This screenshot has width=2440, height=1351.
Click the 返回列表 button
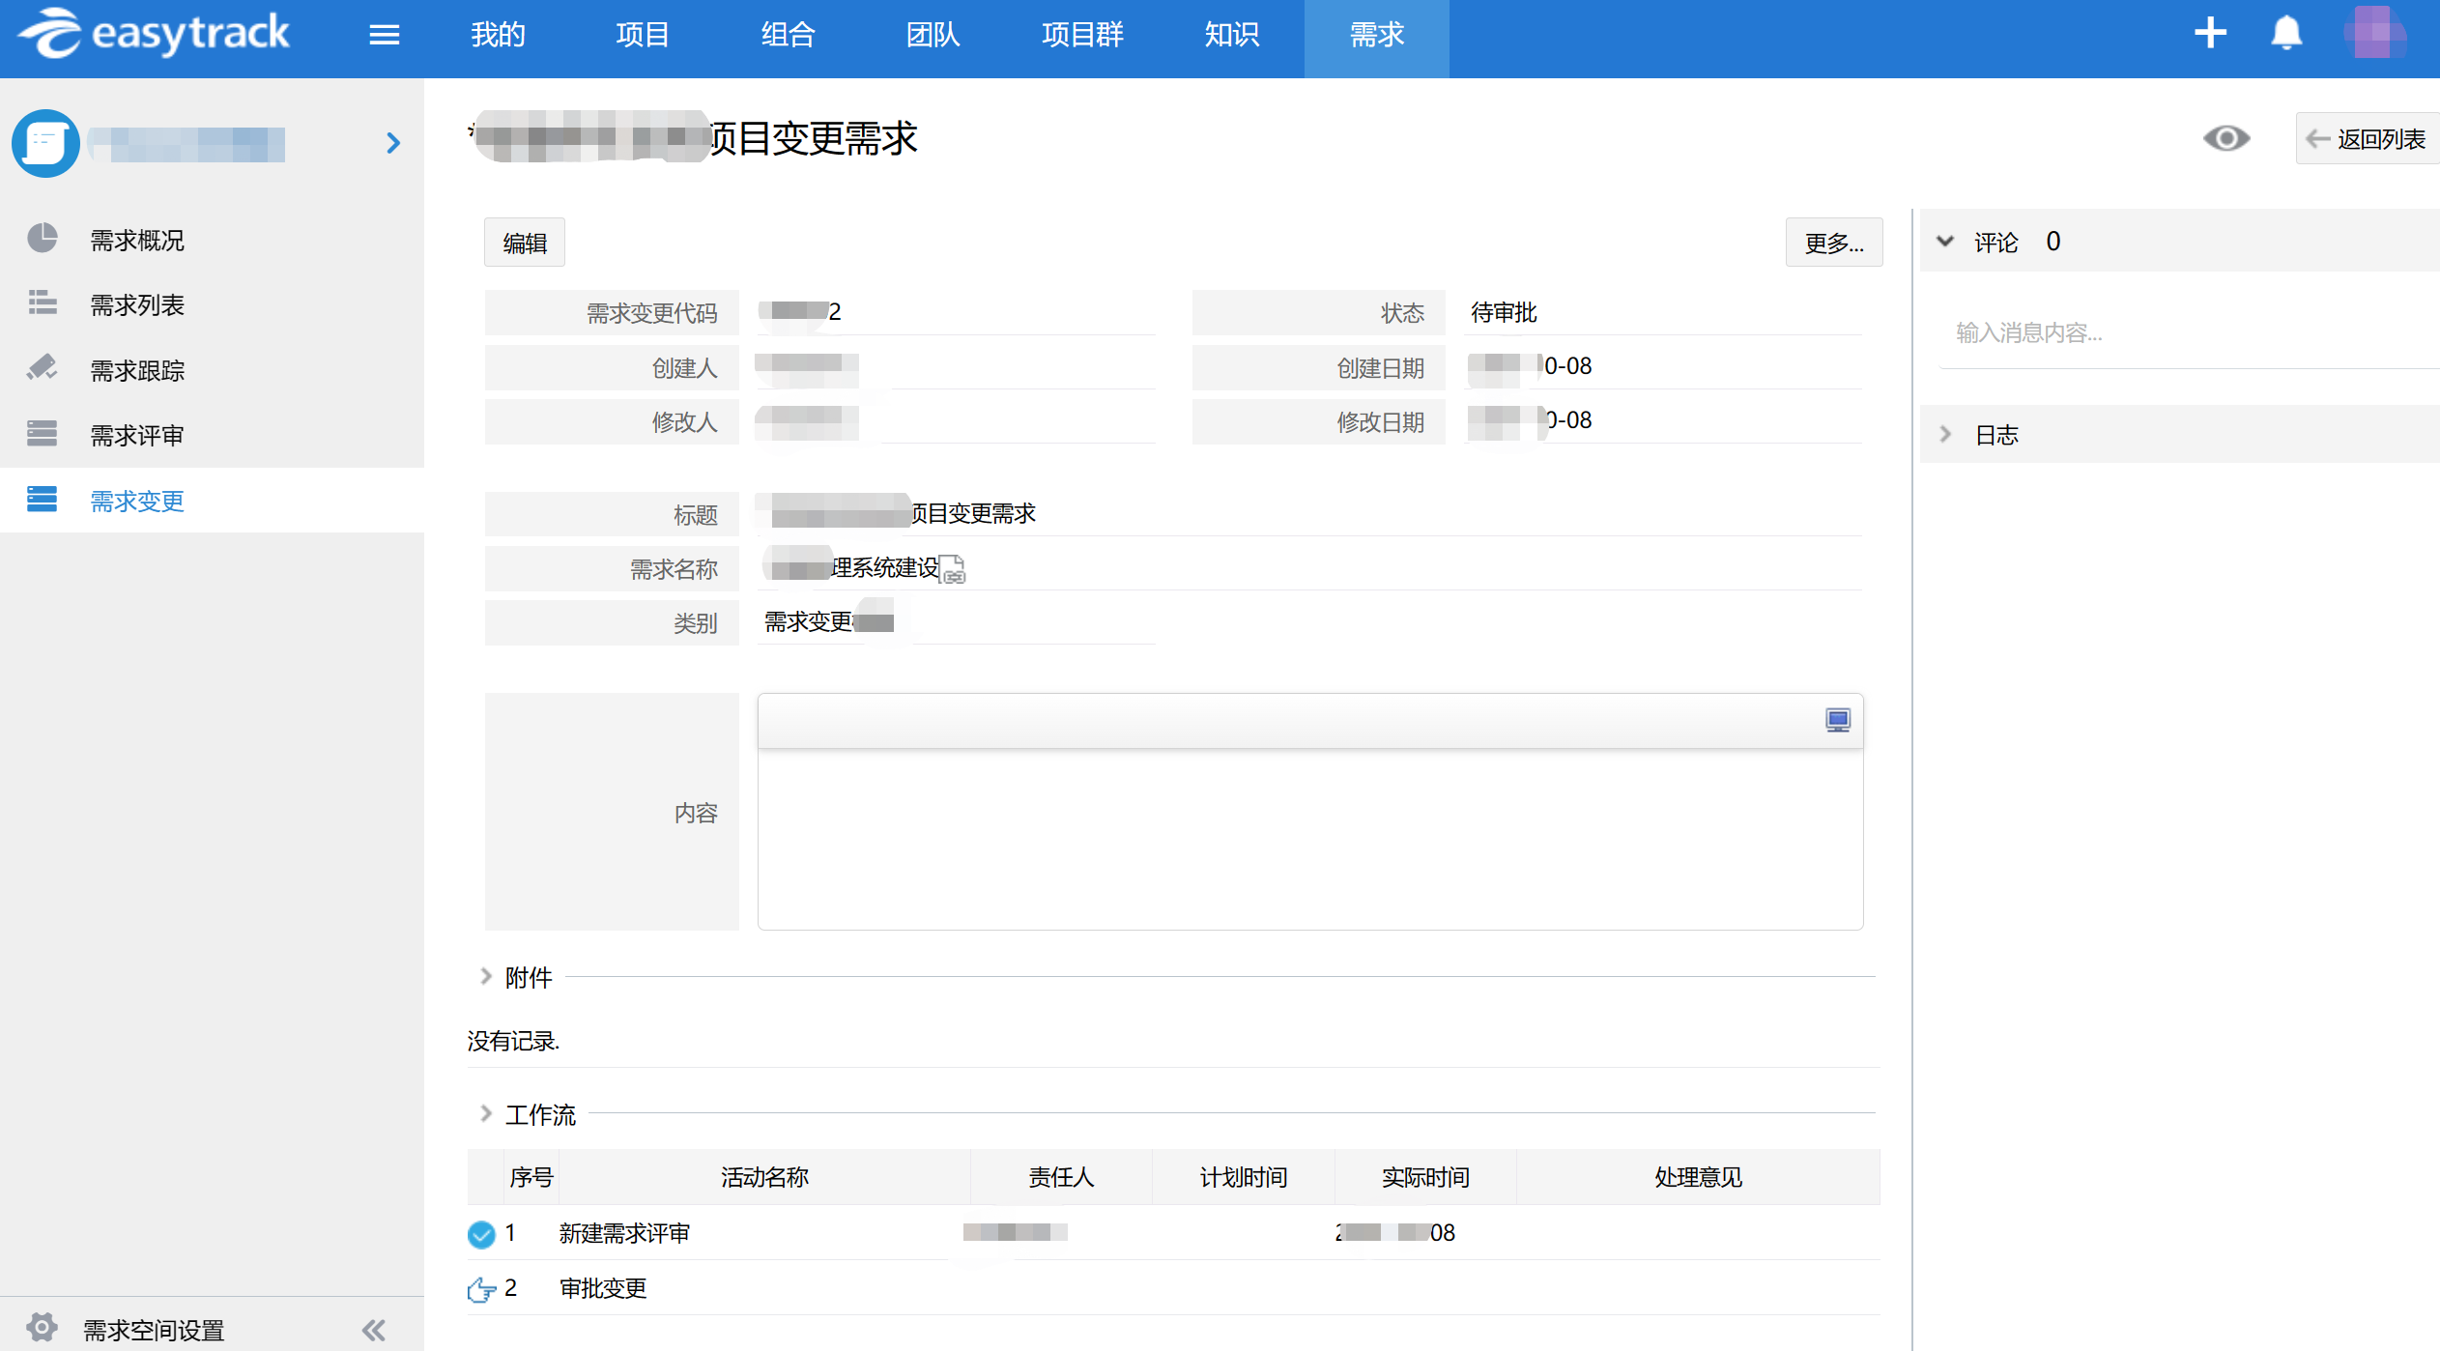click(2367, 139)
